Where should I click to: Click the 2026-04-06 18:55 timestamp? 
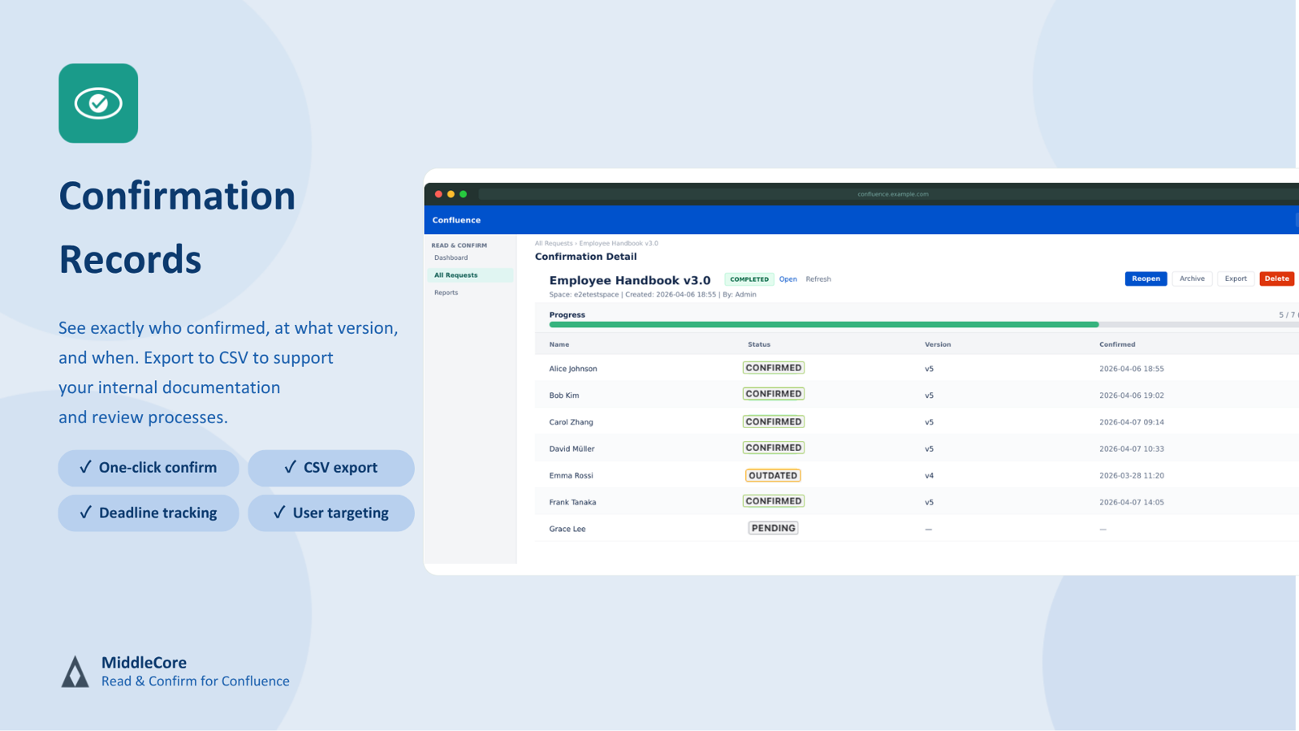tap(1132, 369)
